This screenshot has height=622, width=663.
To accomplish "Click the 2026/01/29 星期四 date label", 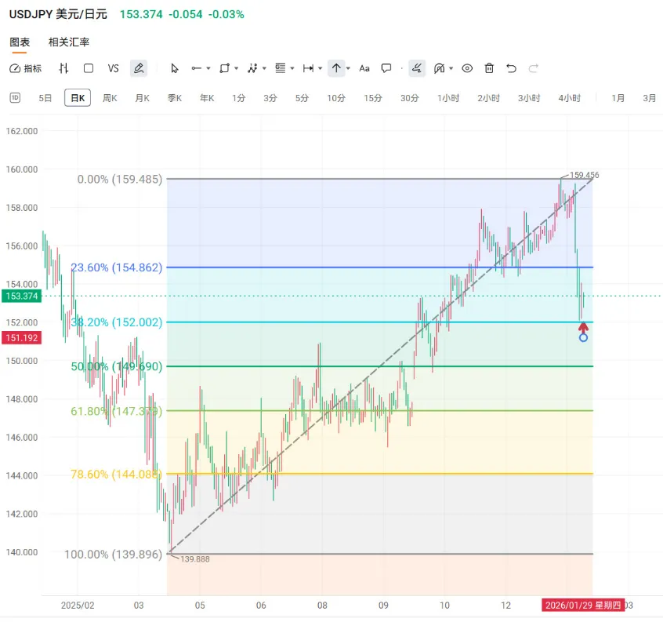I will tap(583, 605).
